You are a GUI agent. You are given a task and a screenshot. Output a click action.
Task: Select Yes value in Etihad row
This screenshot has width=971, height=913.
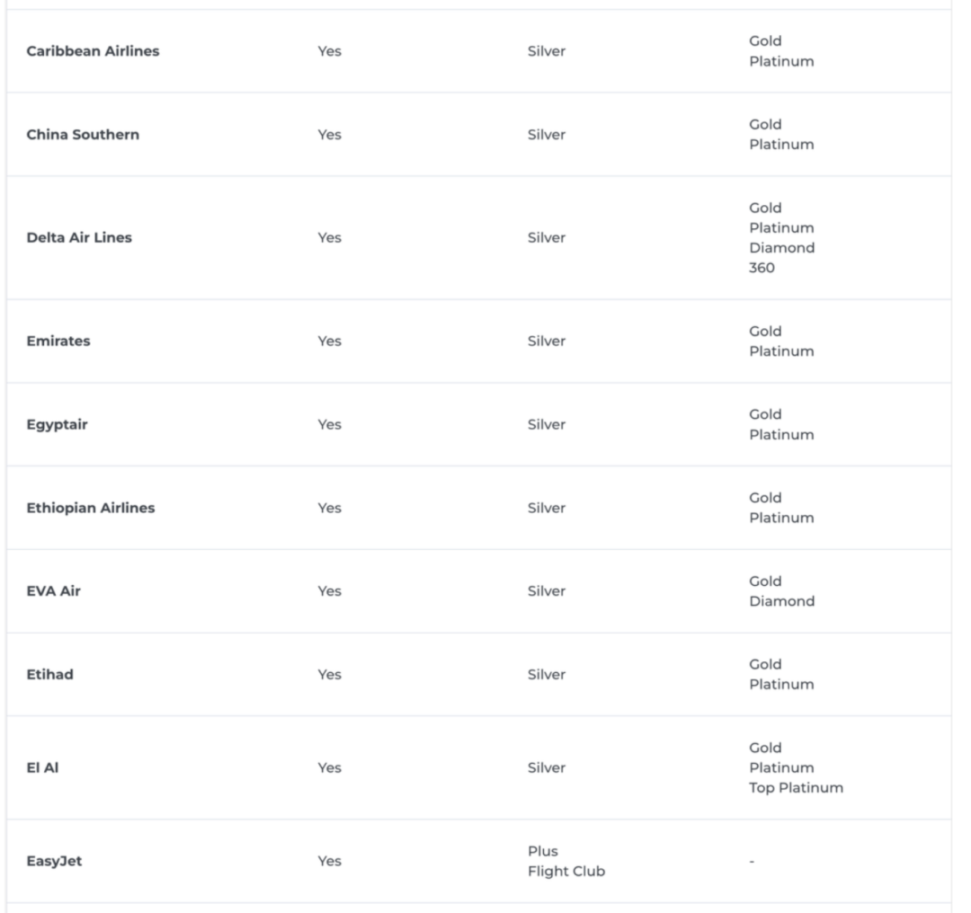click(x=329, y=675)
